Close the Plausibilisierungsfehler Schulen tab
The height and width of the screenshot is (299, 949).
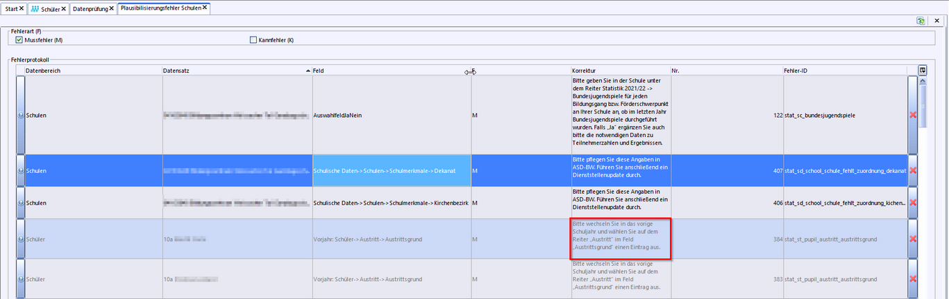[x=205, y=8]
